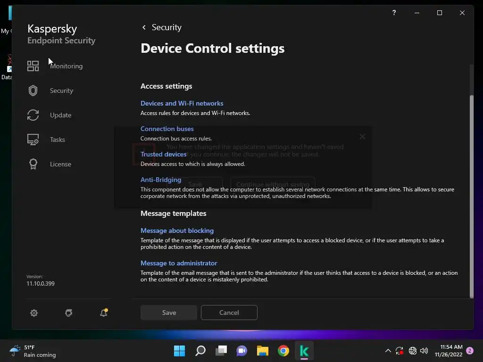The height and width of the screenshot is (362, 483).
Task: Select License in the sidebar
Action: (x=60, y=164)
